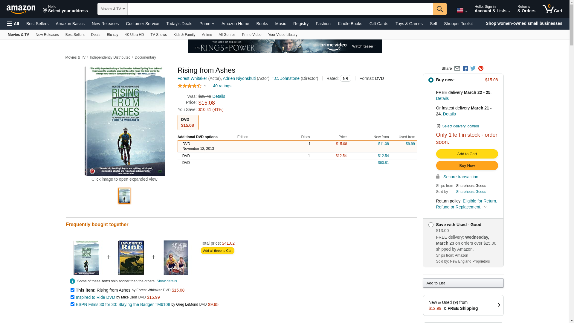Expand the star ratings breakdown arrow

pos(205,86)
